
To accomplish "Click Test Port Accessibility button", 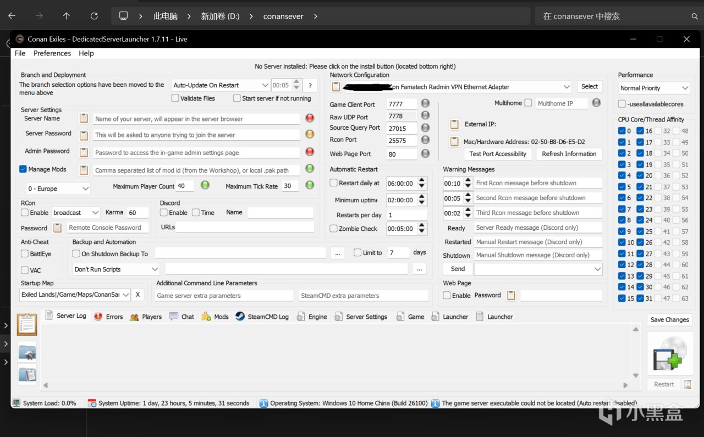I will [x=498, y=154].
